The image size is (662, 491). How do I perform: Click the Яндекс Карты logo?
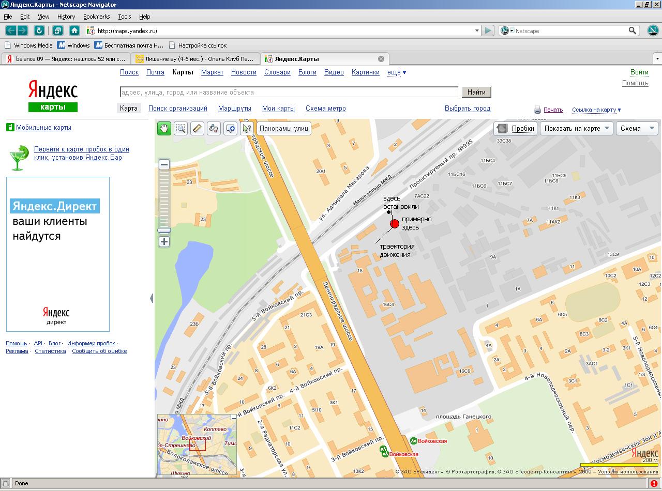point(53,96)
